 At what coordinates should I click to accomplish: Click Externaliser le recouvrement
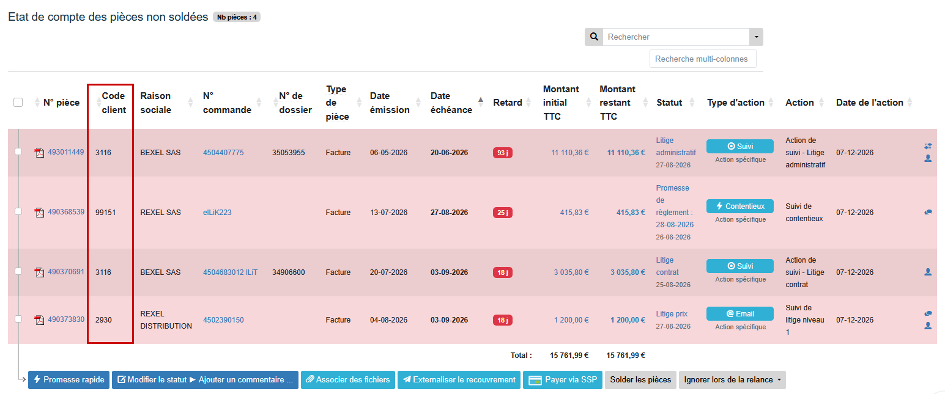point(459,380)
